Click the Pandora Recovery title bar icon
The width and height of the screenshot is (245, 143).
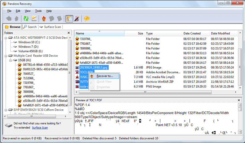tap(4, 4)
